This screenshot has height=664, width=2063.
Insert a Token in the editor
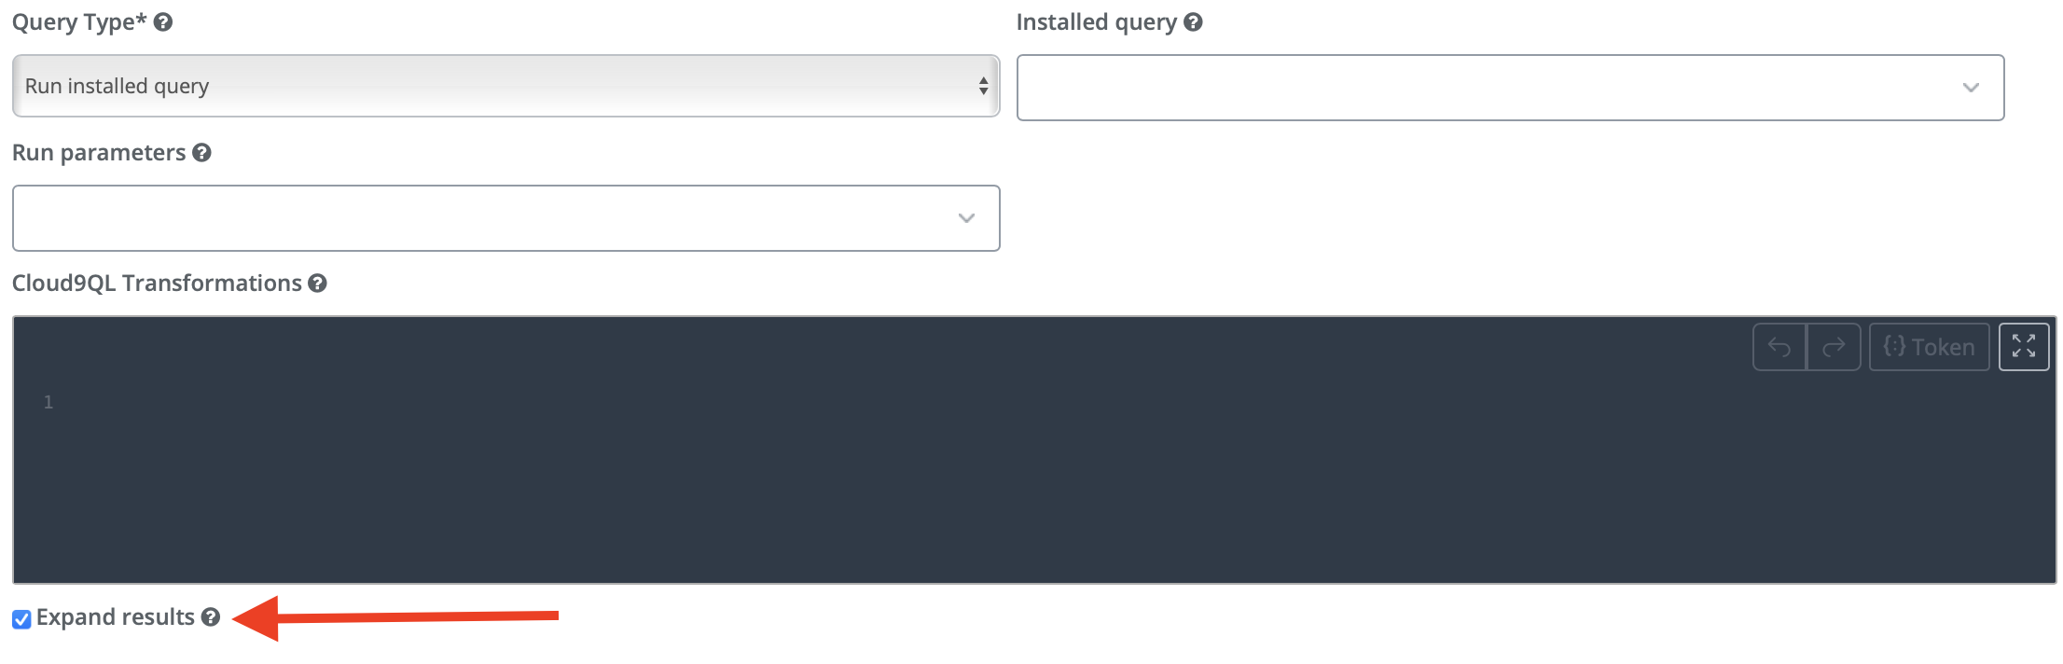(x=1929, y=348)
